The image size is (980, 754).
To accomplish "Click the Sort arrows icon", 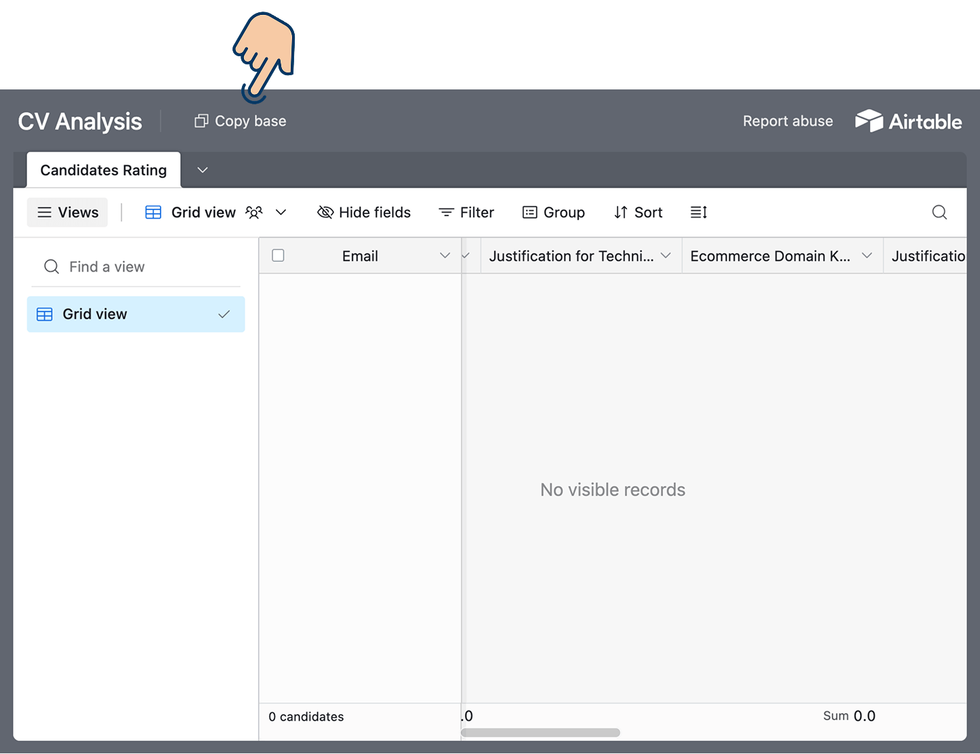I will (x=620, y=212).
